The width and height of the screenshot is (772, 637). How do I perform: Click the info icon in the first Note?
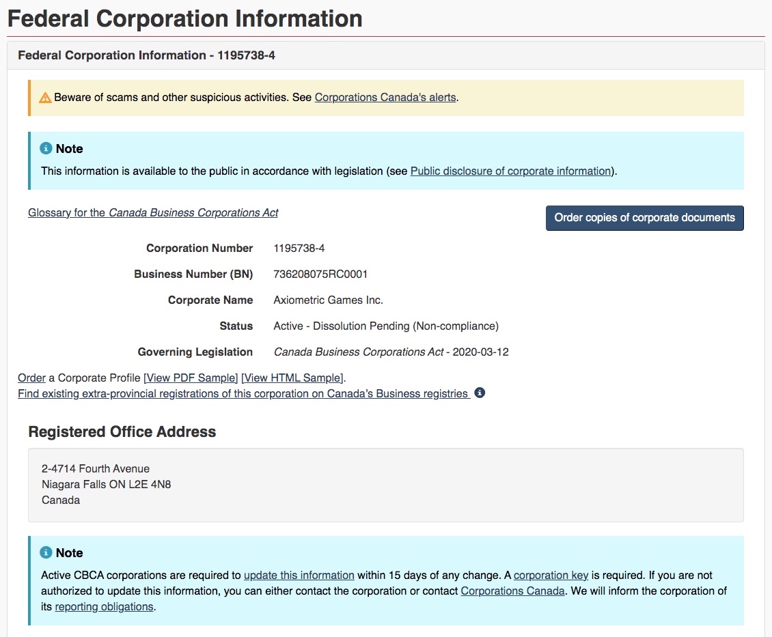point(46,148)
